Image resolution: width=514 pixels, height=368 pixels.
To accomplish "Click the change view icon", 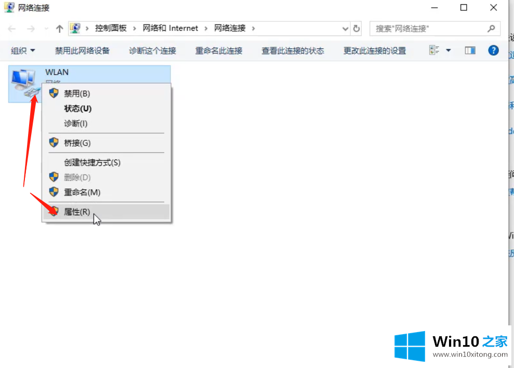I will (434, 50).
